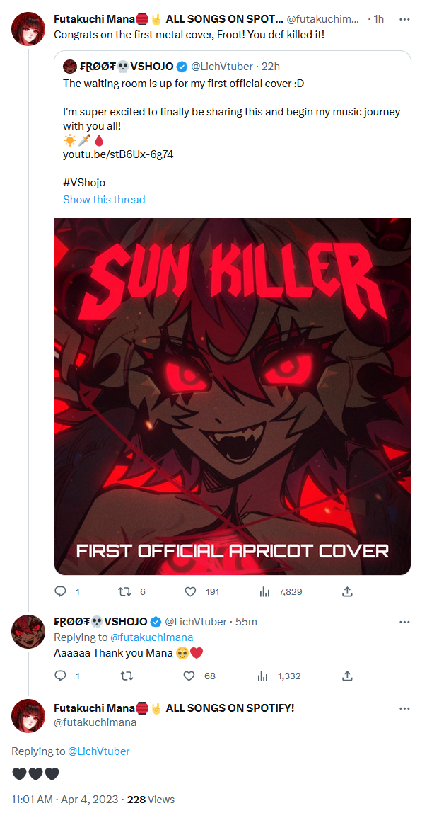Screen dimensions: 427x818
Task: Open @LichVtuber mention in bottom reply
Action: (x=99, y=751)
